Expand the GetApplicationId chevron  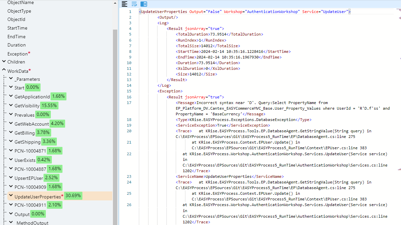(11, 96)
